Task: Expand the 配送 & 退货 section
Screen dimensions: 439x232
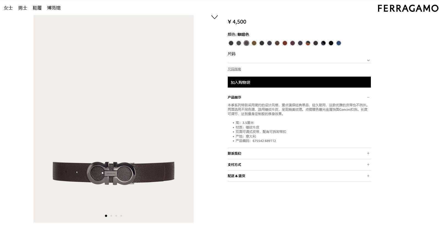Action: (299, 176)
